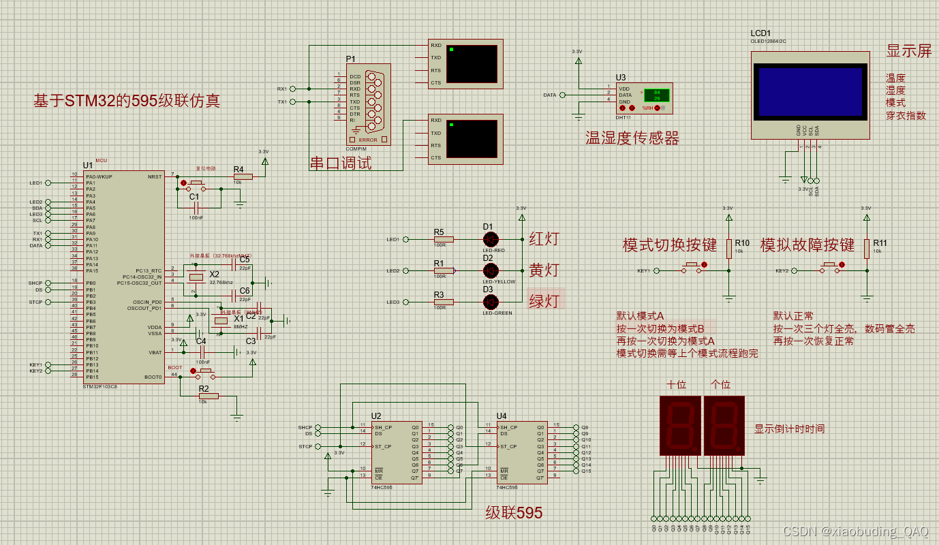Select the red LED D1
Screen dimensions: 939x545
pos(491,239)
